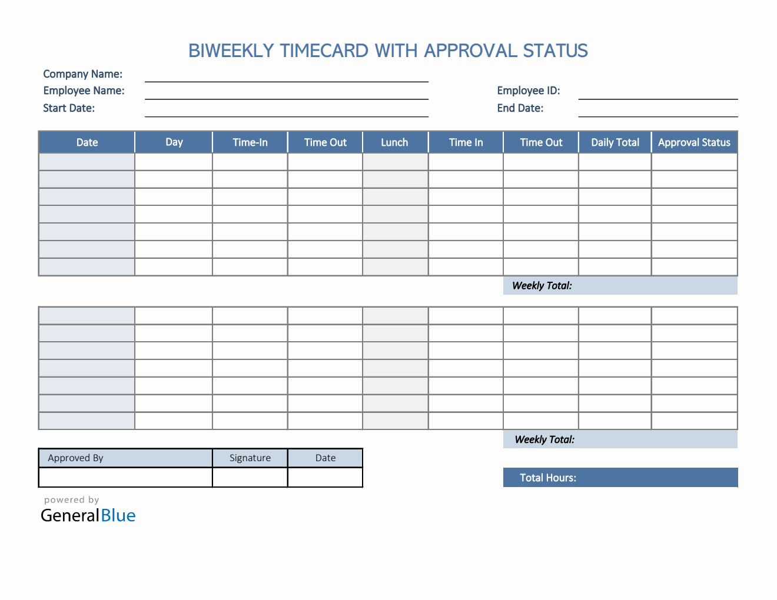Click the second week's Weekly Total cell
The height and width of the screenshot is (600, 777).
[620, 439]
